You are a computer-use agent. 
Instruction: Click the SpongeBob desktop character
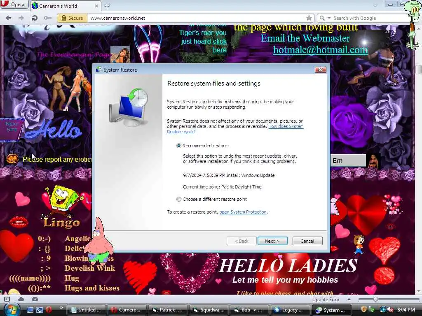click(x=63, y=201)
